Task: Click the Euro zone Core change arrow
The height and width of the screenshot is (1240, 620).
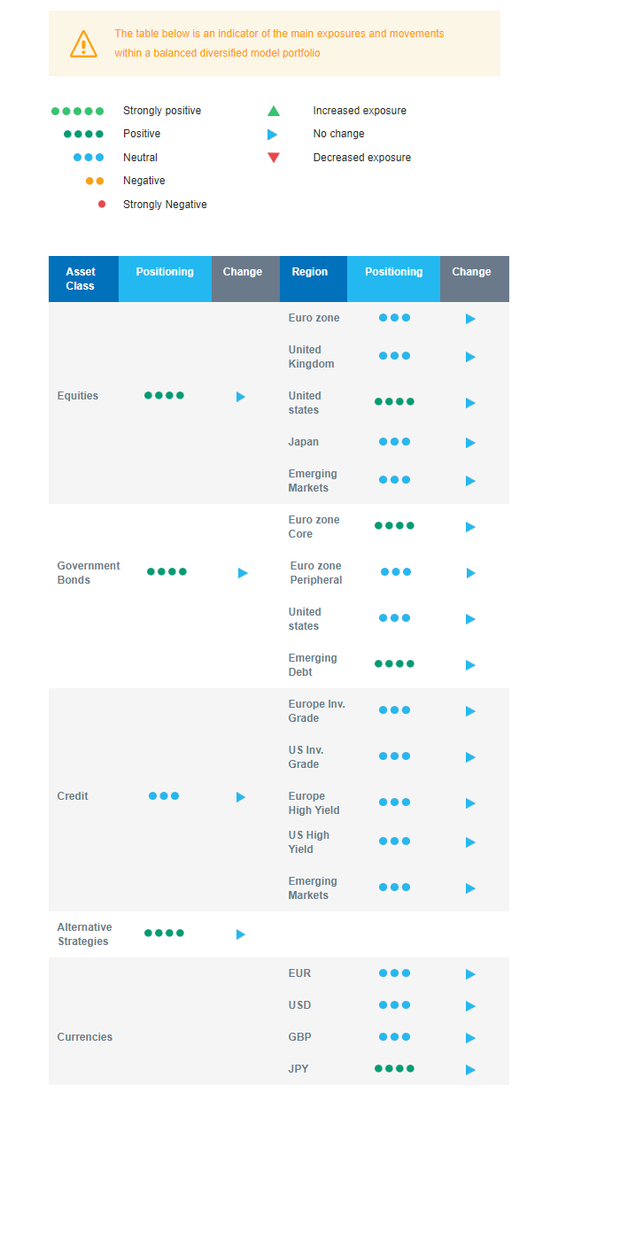Action: pyautogui.click(x=470, y=527)
